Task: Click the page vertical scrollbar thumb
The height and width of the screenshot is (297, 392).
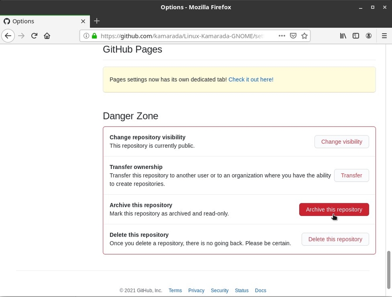Action: (389, 269)
